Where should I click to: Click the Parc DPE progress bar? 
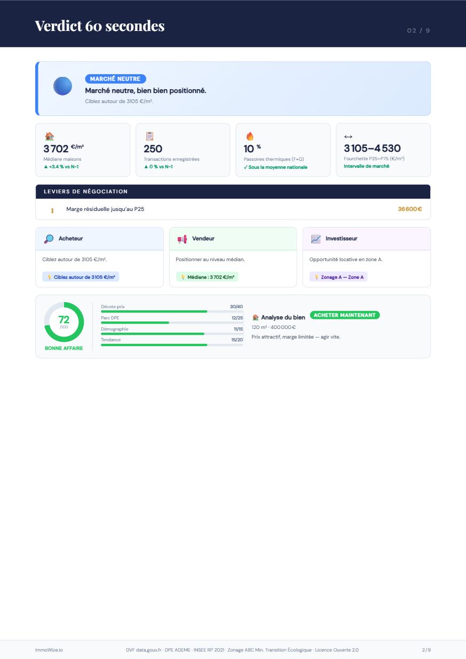(x=172, y=323)
